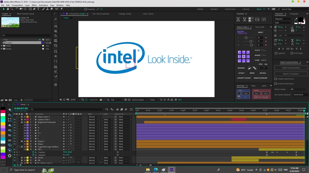
Task: Click Overlord push to Illustrator icon
Action: click(238, 20)
